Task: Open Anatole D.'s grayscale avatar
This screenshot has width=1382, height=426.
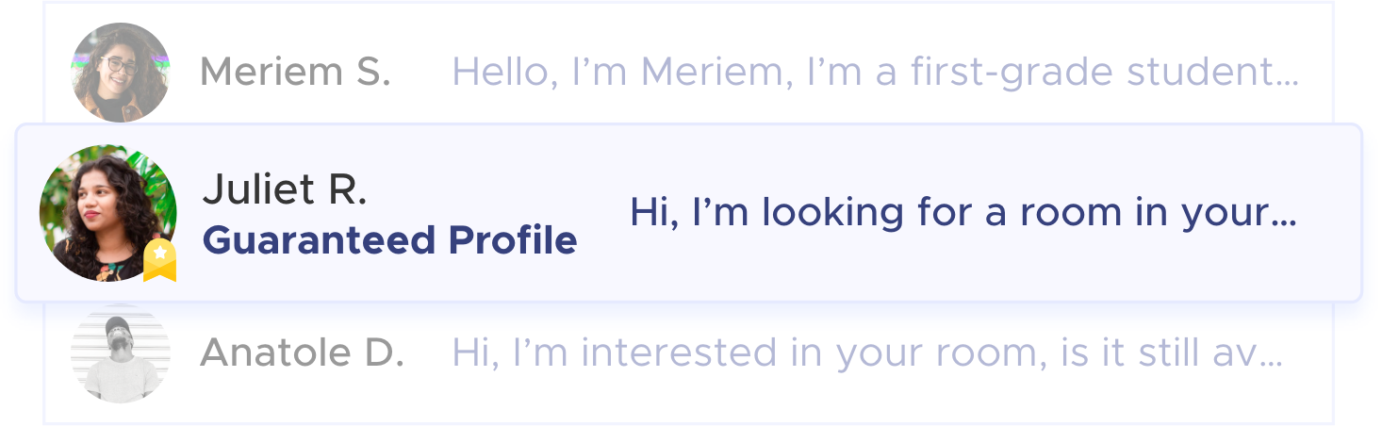Action: (121, 354)
